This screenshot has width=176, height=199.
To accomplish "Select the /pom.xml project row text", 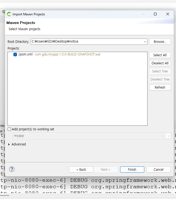I will [x=25, y=54].
